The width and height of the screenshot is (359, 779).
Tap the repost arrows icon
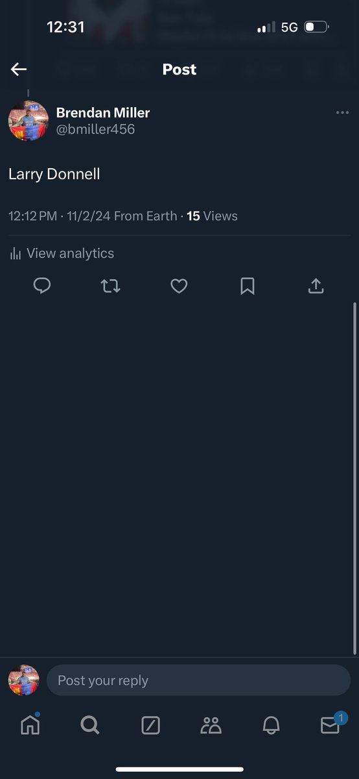111,286
